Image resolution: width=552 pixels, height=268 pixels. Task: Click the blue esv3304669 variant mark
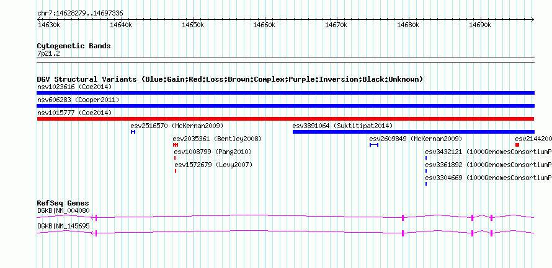pos(426,184)
